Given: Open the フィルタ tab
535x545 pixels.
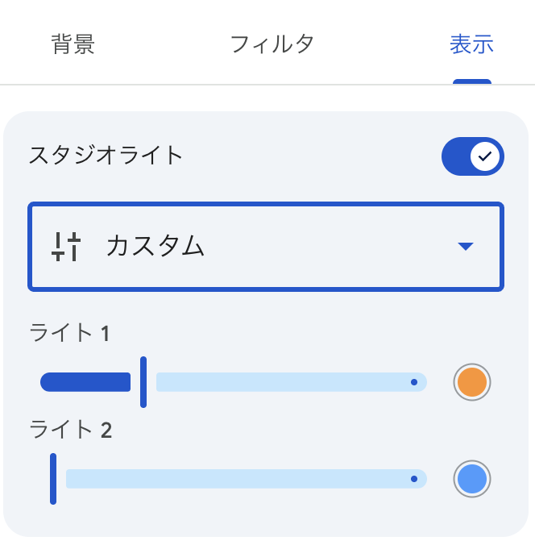Looking at the screenshot, I should 272,44.
